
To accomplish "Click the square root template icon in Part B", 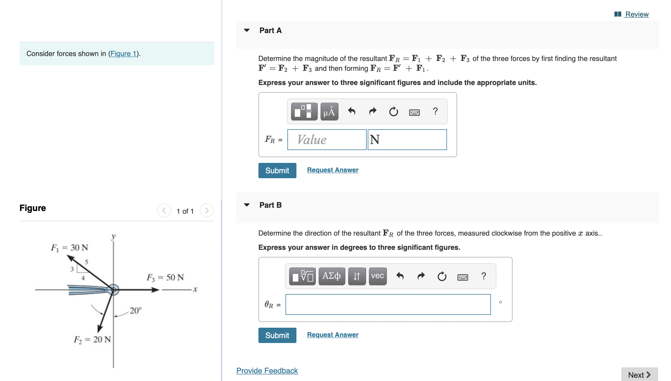I will 302,276.
